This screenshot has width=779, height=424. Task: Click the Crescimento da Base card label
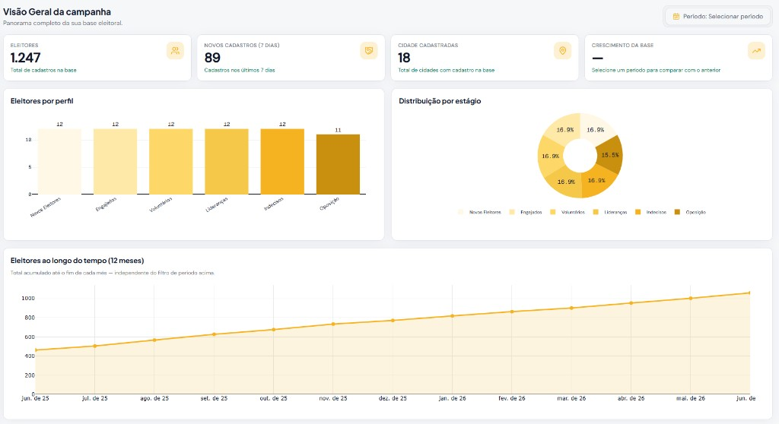coord(622,45)
